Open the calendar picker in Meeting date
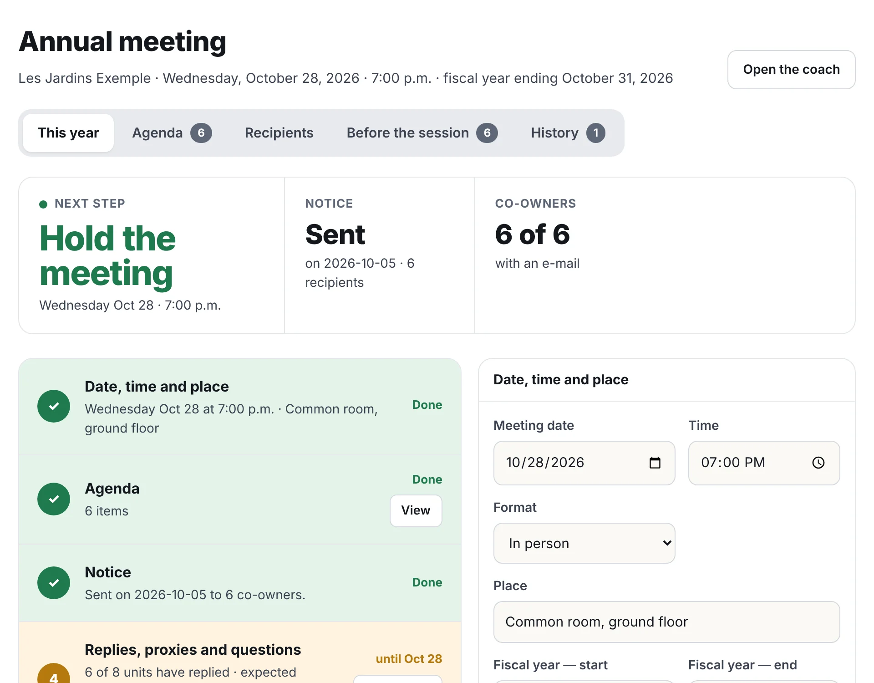The image size is (874, 683). (x=655, y=463)
